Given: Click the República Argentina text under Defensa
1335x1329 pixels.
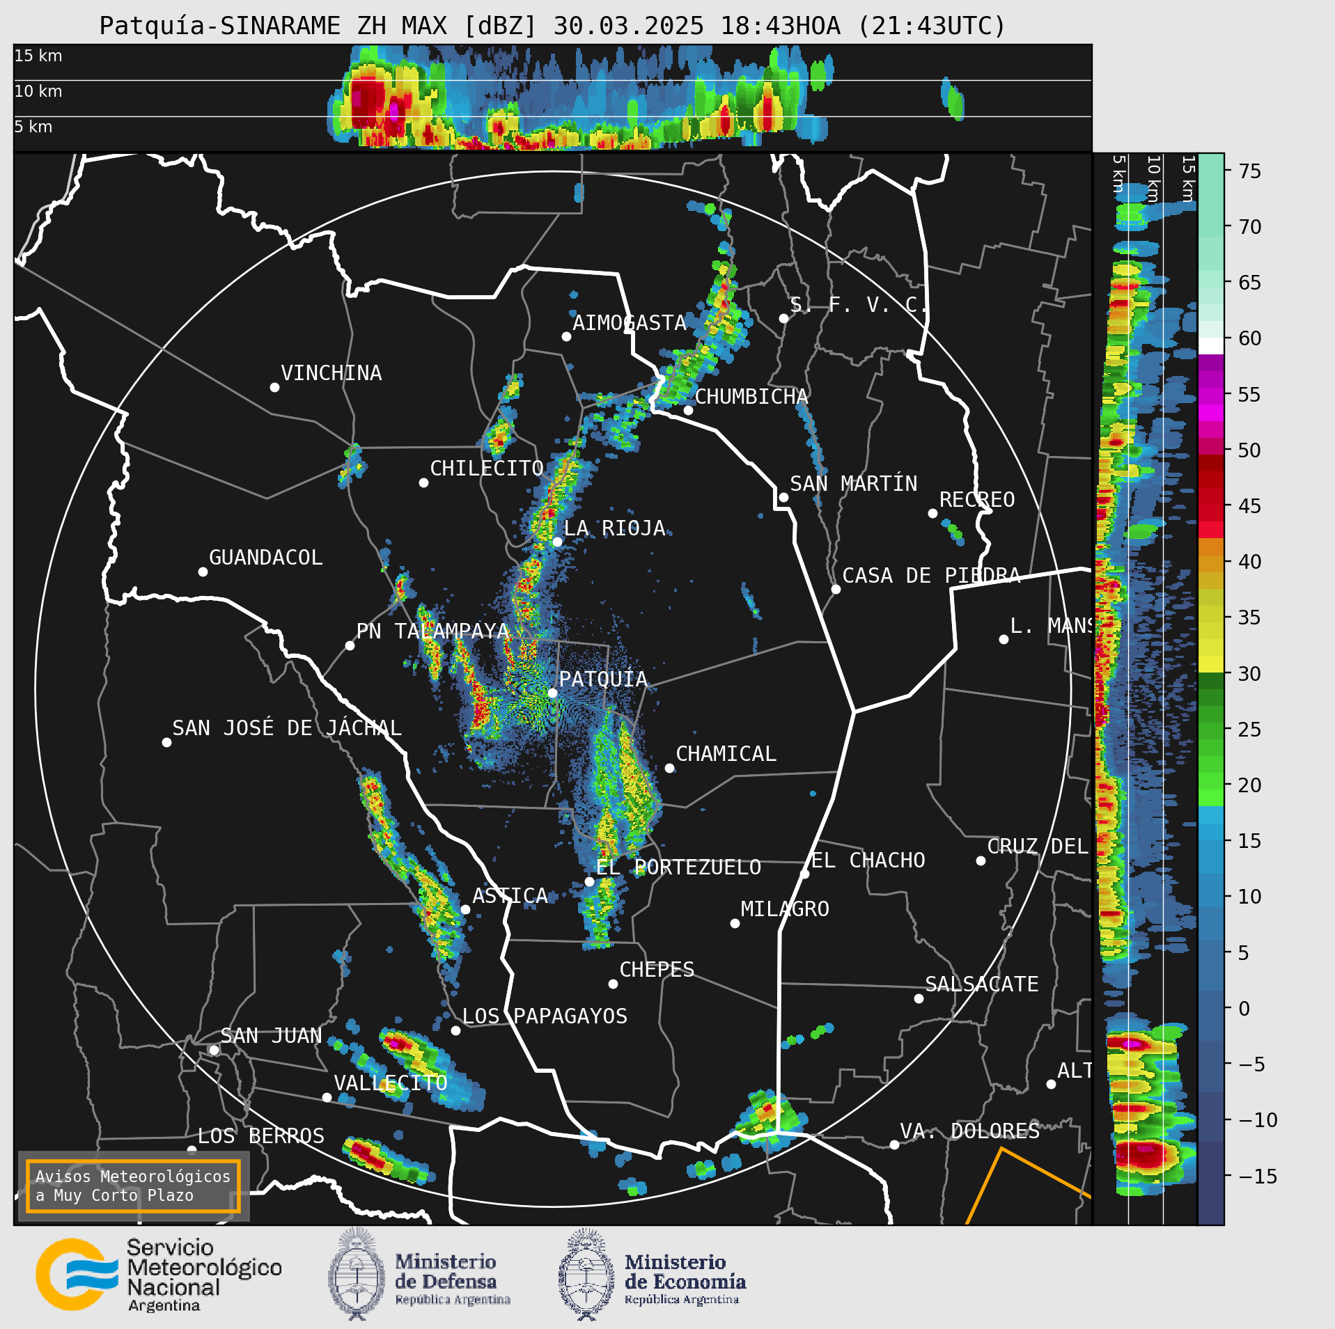Looking at the screenshot, I should [453, 1300].
